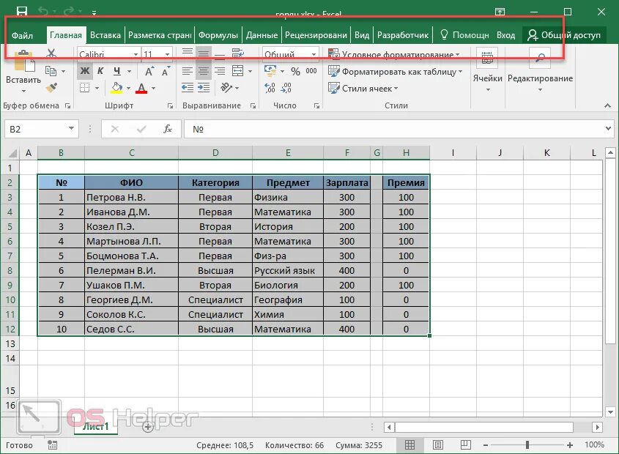
Task: Switch to the Формулы tab
Action: pyautogui.click(x=218, y=35)
